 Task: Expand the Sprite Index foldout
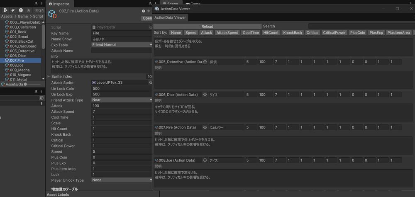coord(49,76)
